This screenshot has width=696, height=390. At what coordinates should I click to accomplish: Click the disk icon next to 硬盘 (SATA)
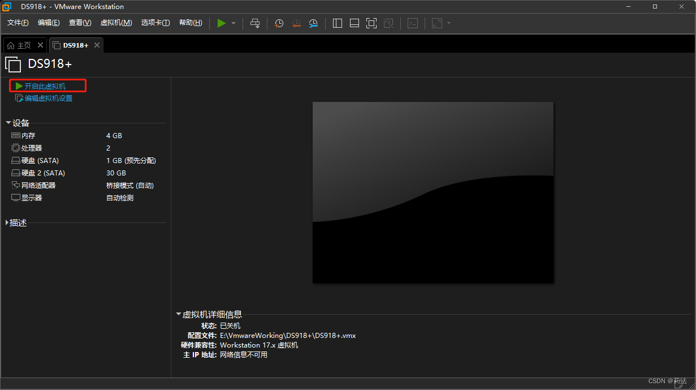[x=16, y=161]
